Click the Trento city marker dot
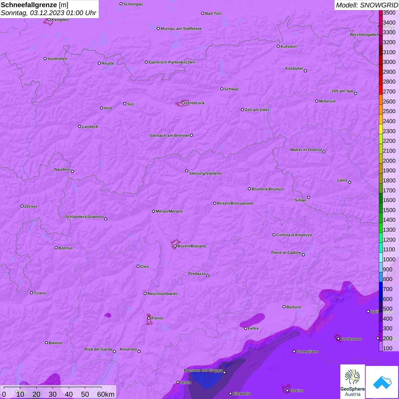Screen dimensions: 399x399 pos(149,318)
